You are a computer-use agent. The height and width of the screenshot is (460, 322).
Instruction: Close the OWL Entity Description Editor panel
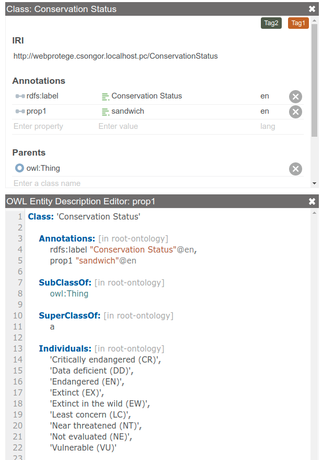312,201
